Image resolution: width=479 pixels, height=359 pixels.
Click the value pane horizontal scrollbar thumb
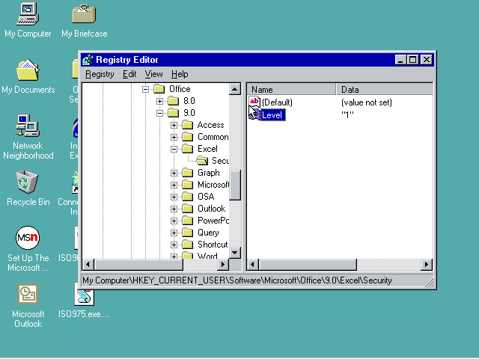pyautogui.click(x=308, y=264)
